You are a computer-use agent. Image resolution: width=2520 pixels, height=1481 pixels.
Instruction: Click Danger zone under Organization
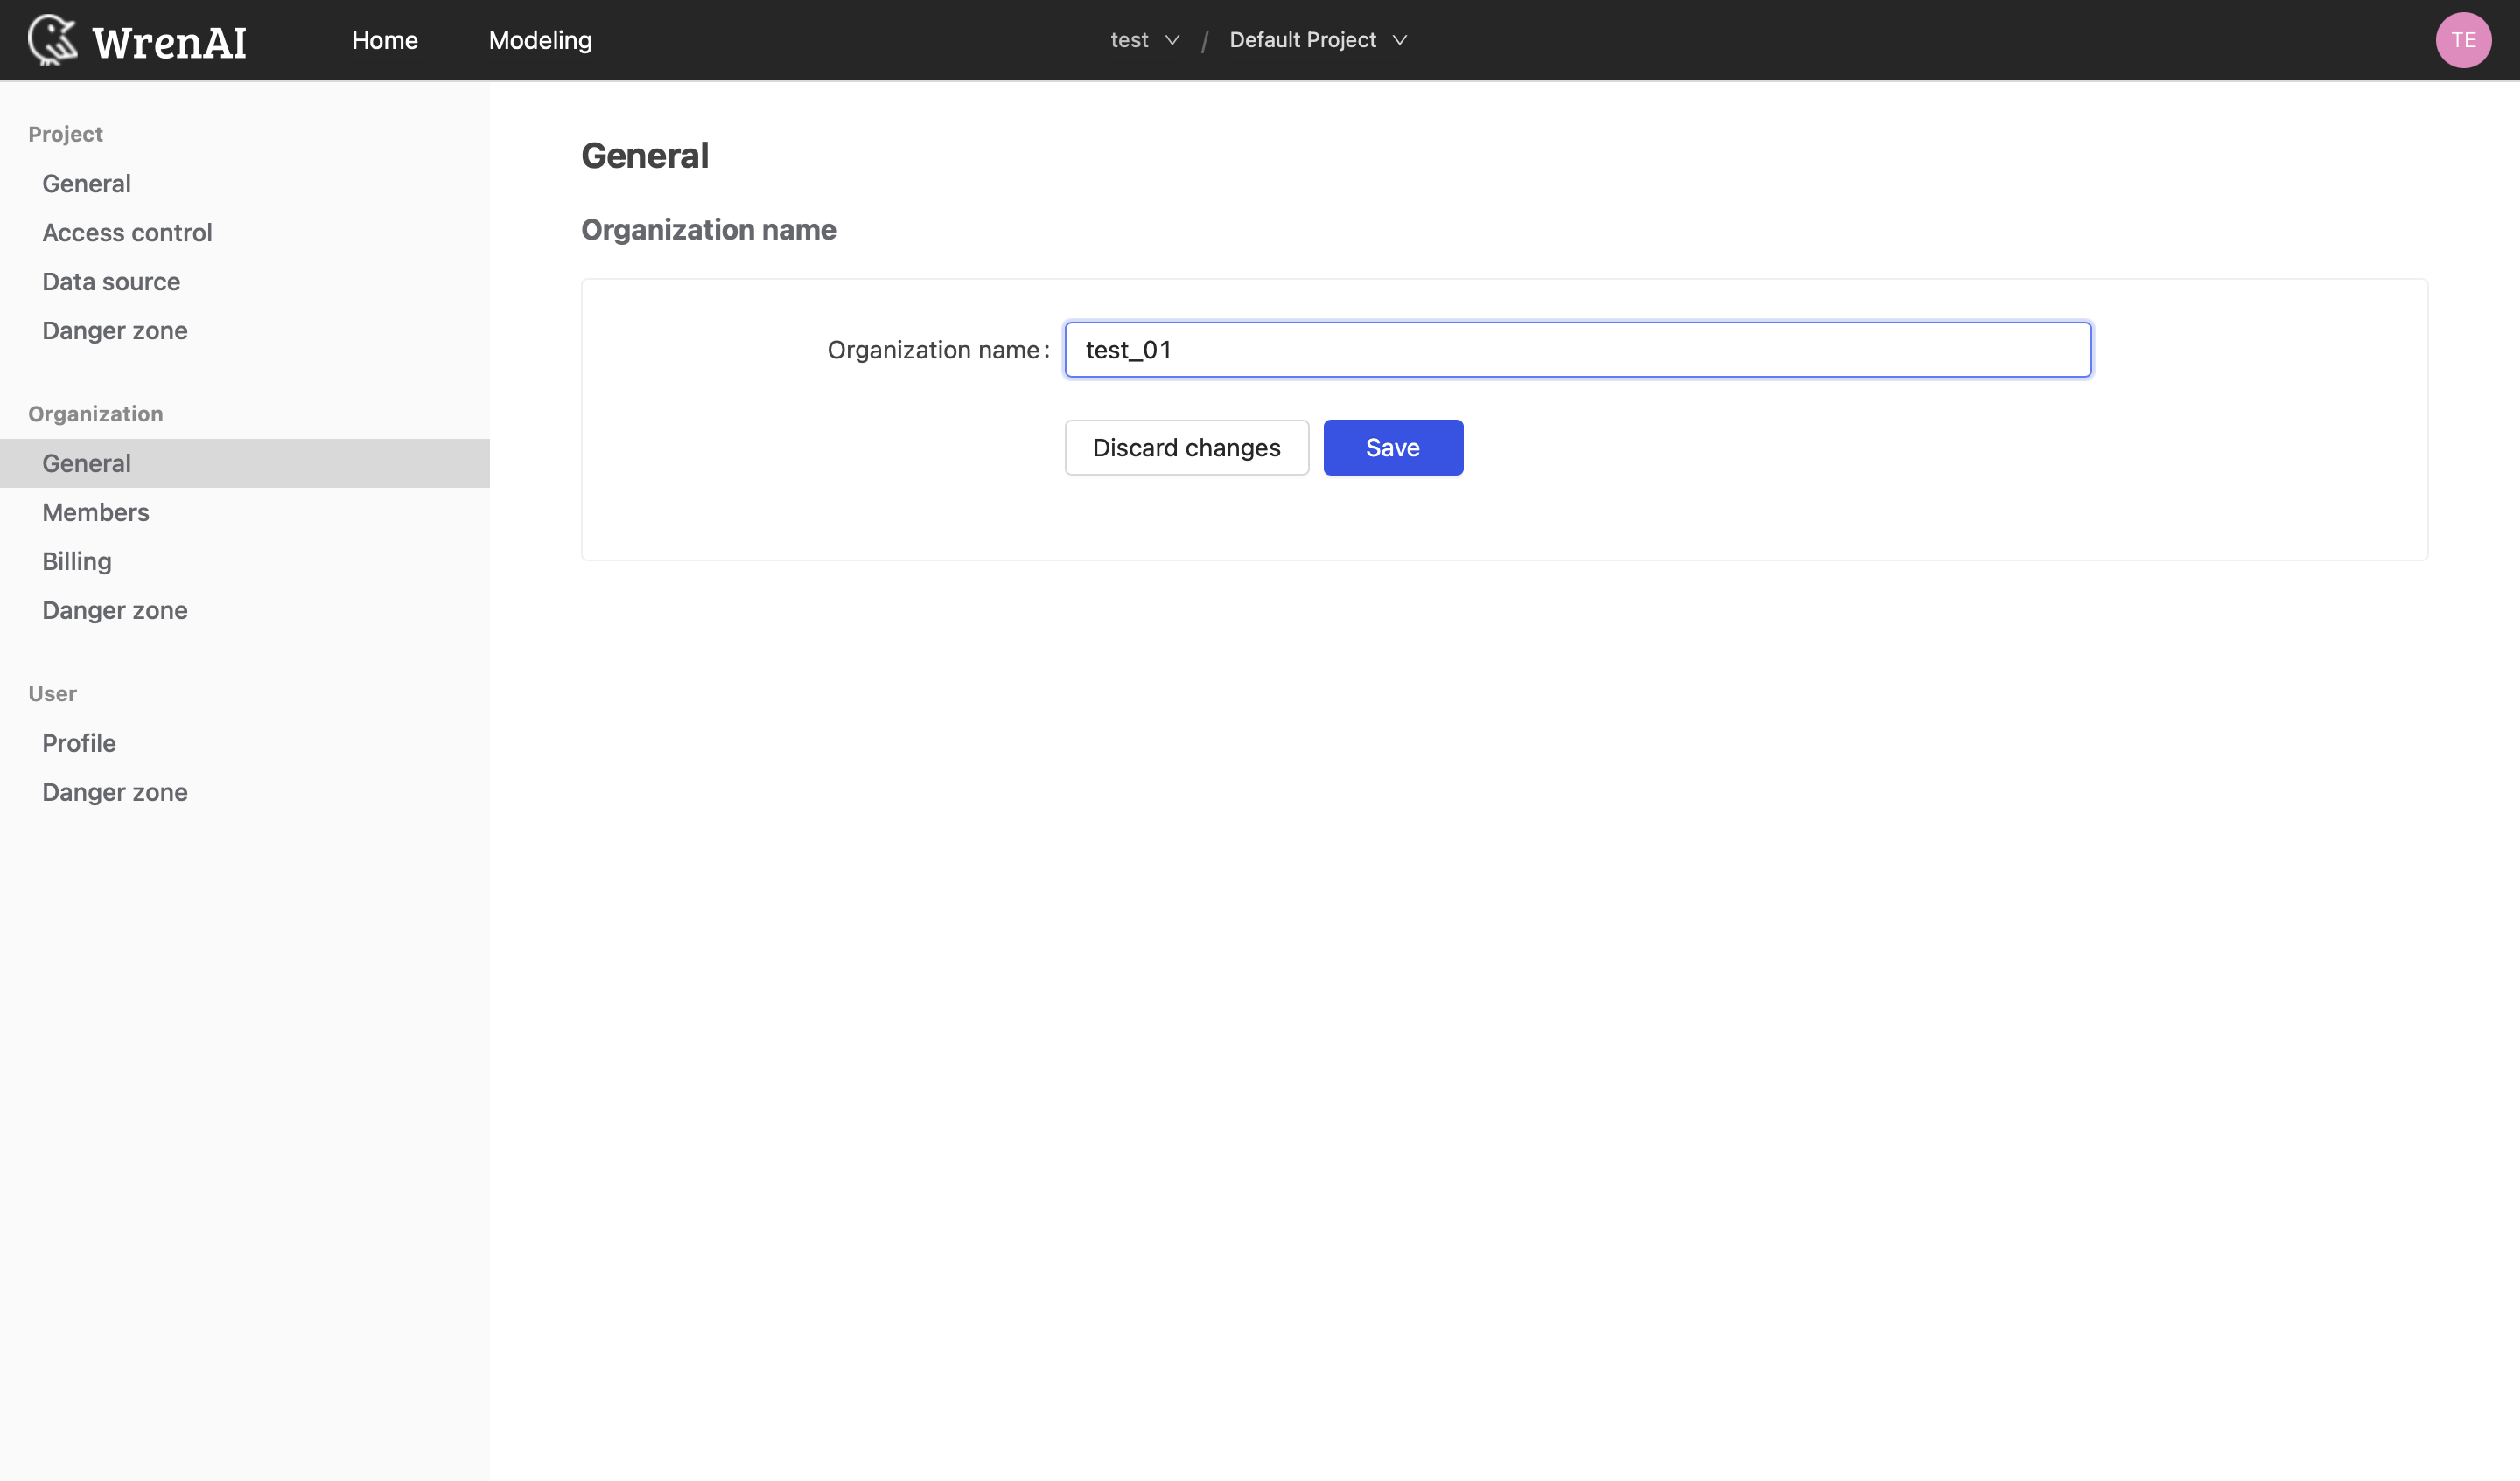[115, 610]
